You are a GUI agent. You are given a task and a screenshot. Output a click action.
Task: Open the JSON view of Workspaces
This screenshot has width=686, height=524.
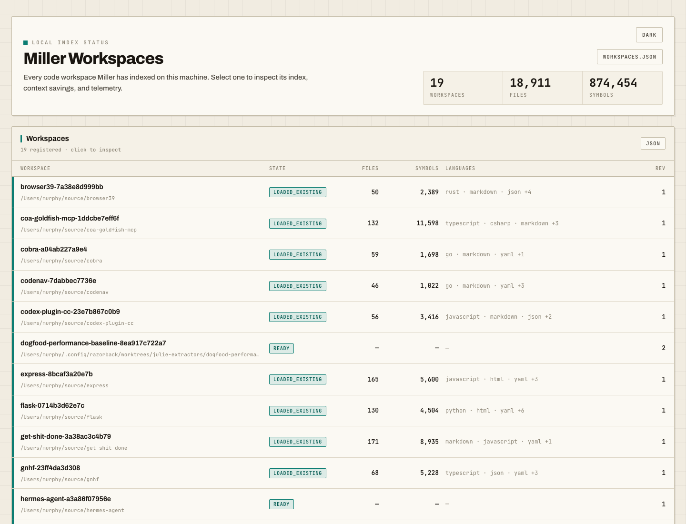click(x=653, y=143)
